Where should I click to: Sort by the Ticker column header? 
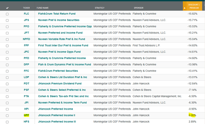tap(26, 8)
